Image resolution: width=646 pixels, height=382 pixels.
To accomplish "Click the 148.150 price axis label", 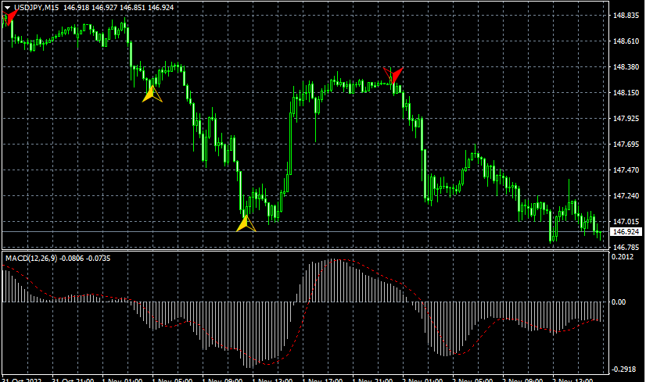I will (625, 93).
